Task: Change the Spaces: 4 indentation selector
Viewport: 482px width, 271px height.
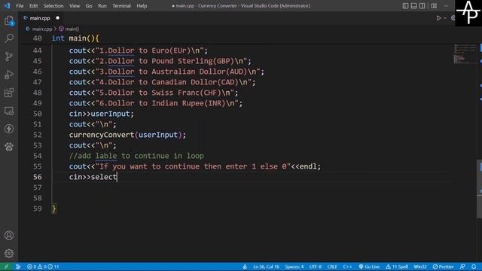Action: [294, 266]
